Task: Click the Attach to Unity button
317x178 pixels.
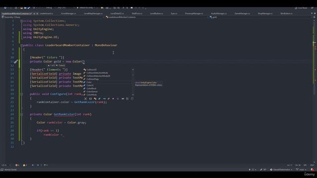Action: (86, 8)
